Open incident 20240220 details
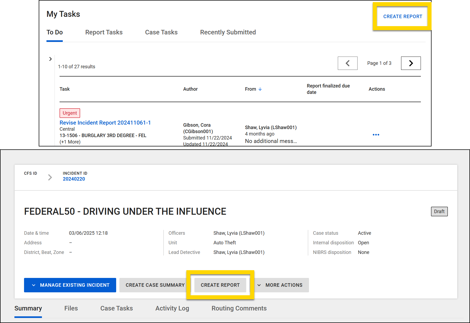 [74, 179]
